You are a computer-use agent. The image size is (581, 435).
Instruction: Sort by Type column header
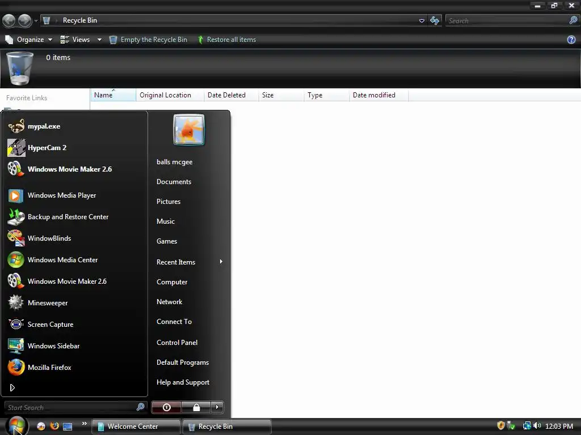(x=326, y=95)
